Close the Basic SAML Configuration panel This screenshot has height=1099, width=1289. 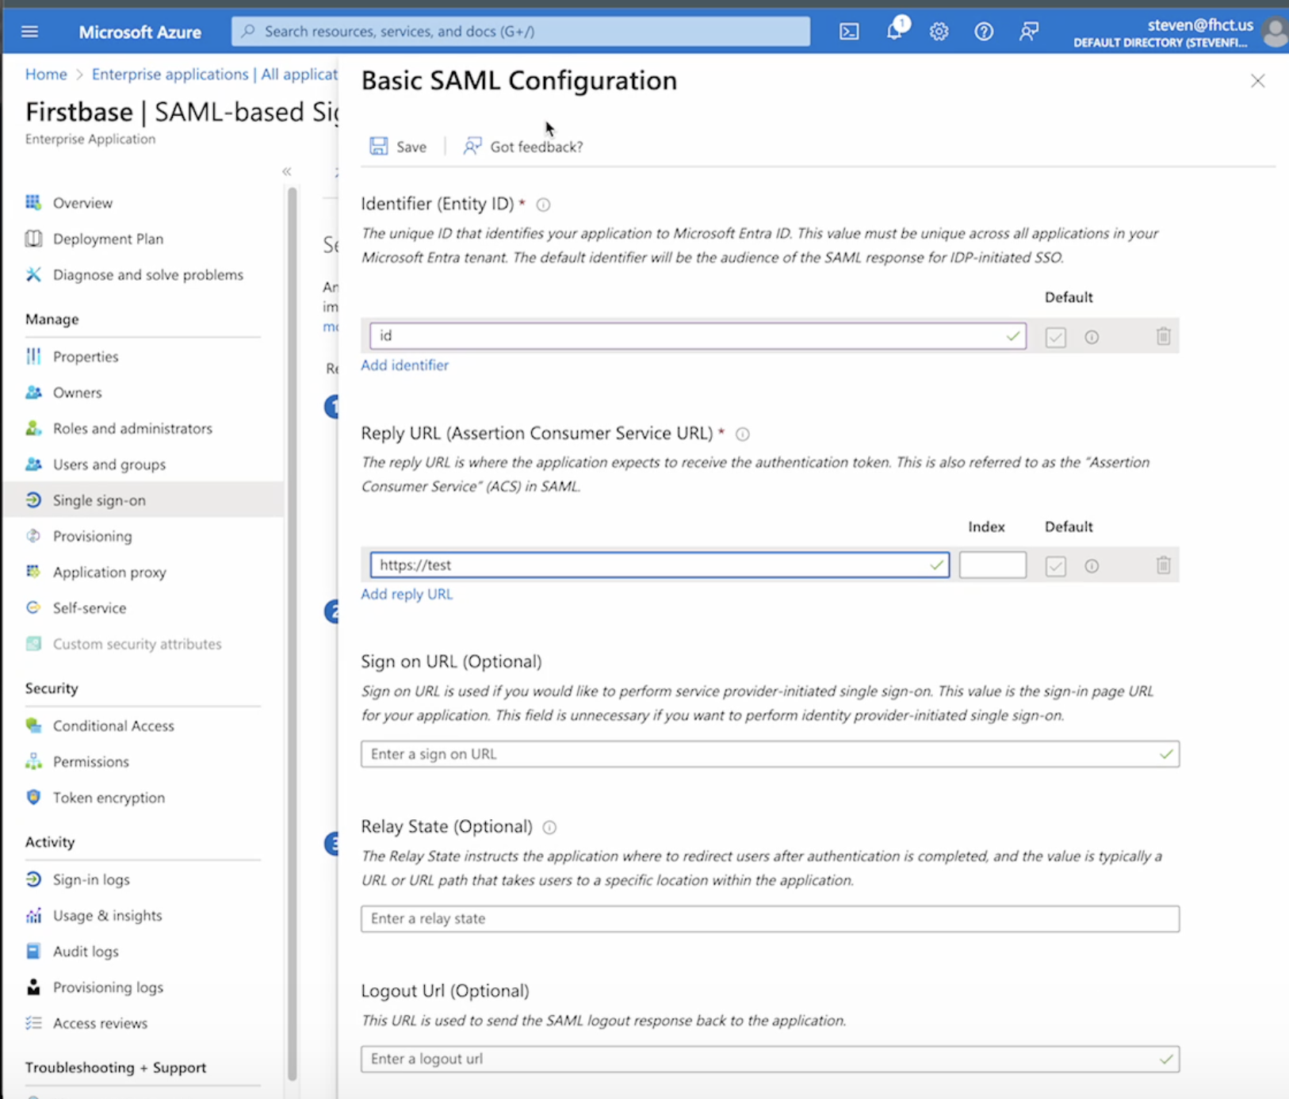[1258, 81]
